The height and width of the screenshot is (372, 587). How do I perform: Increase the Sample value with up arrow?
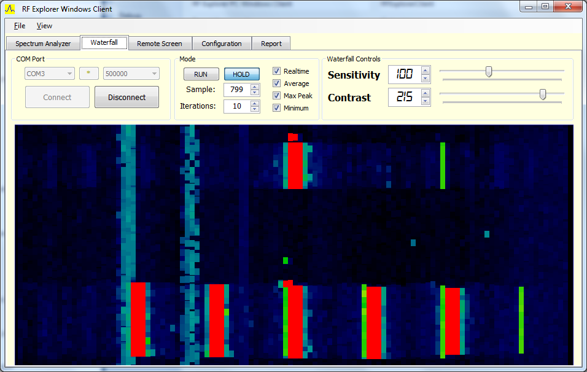(x=255, y=87)
